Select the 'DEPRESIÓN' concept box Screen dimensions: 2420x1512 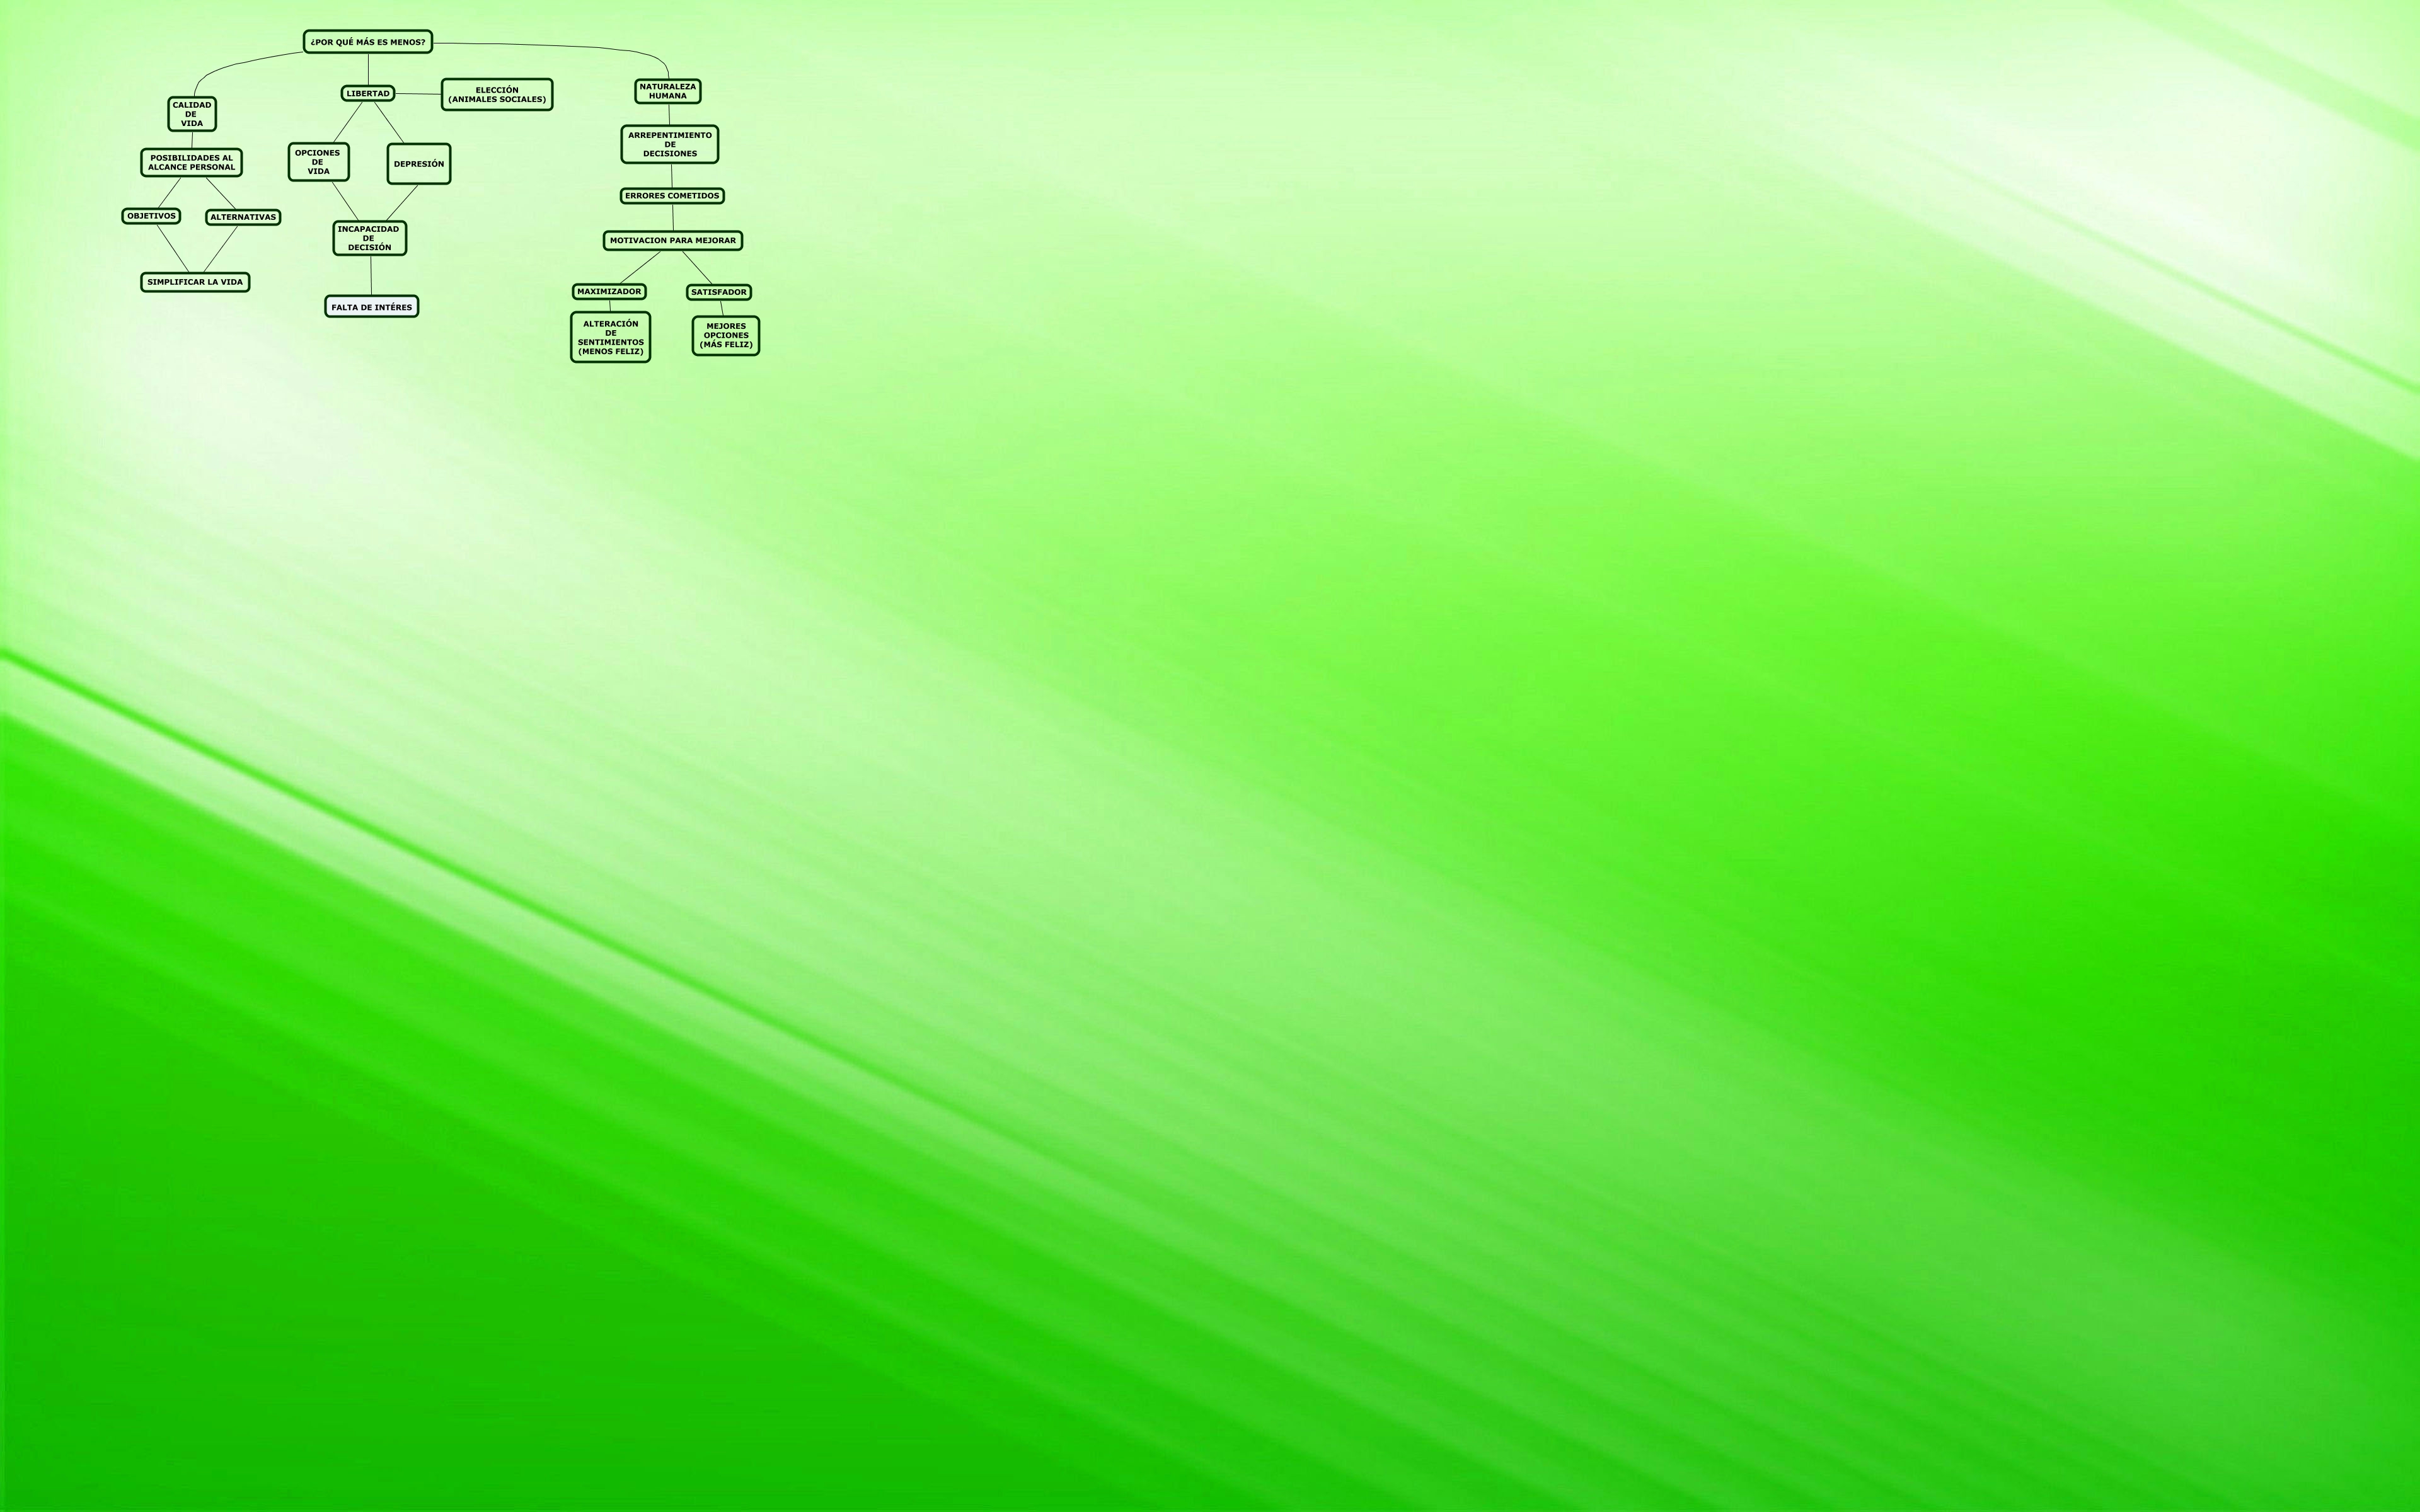419,164
